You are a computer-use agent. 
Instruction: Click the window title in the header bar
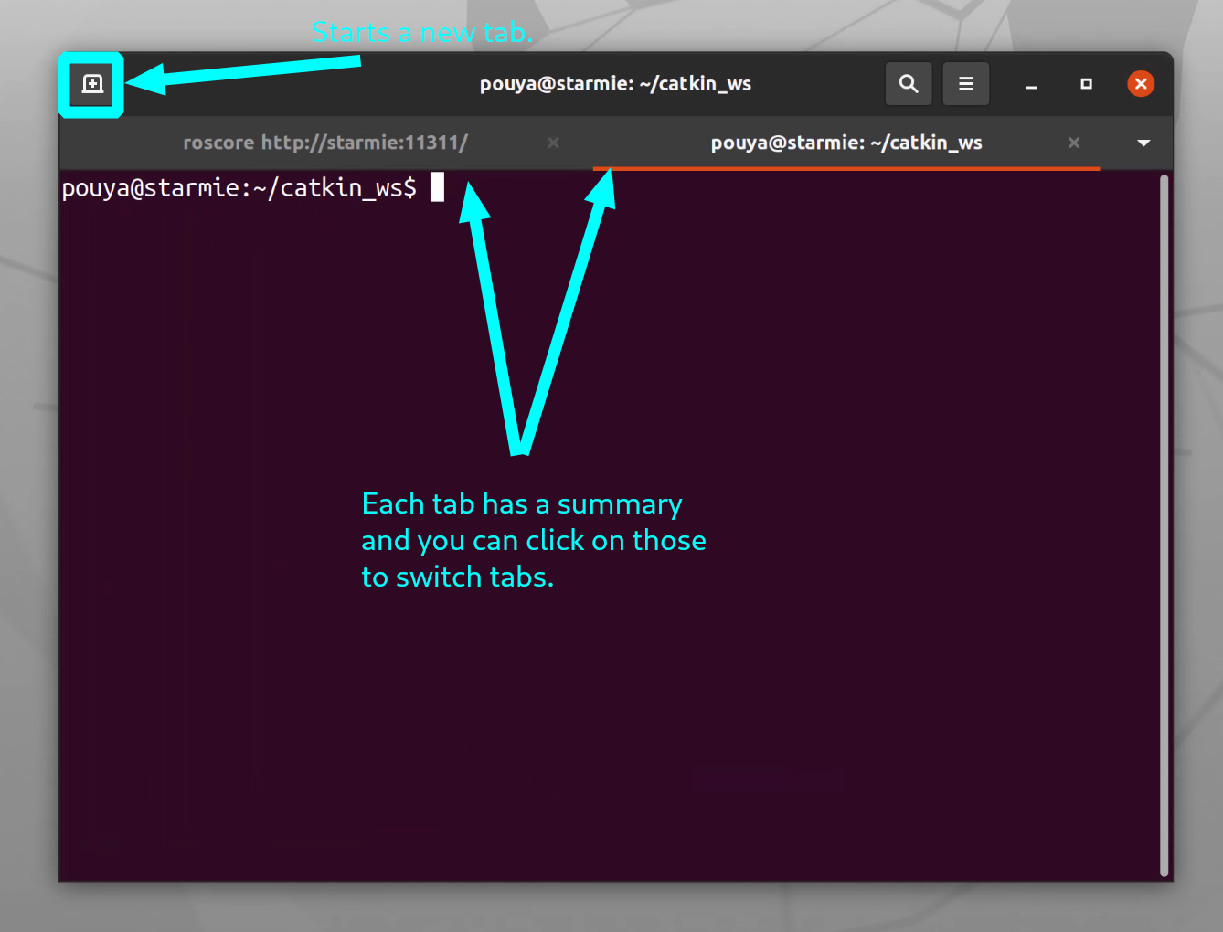pos(615,84)
